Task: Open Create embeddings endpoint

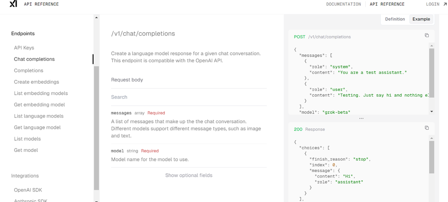Action: [37, 82]
